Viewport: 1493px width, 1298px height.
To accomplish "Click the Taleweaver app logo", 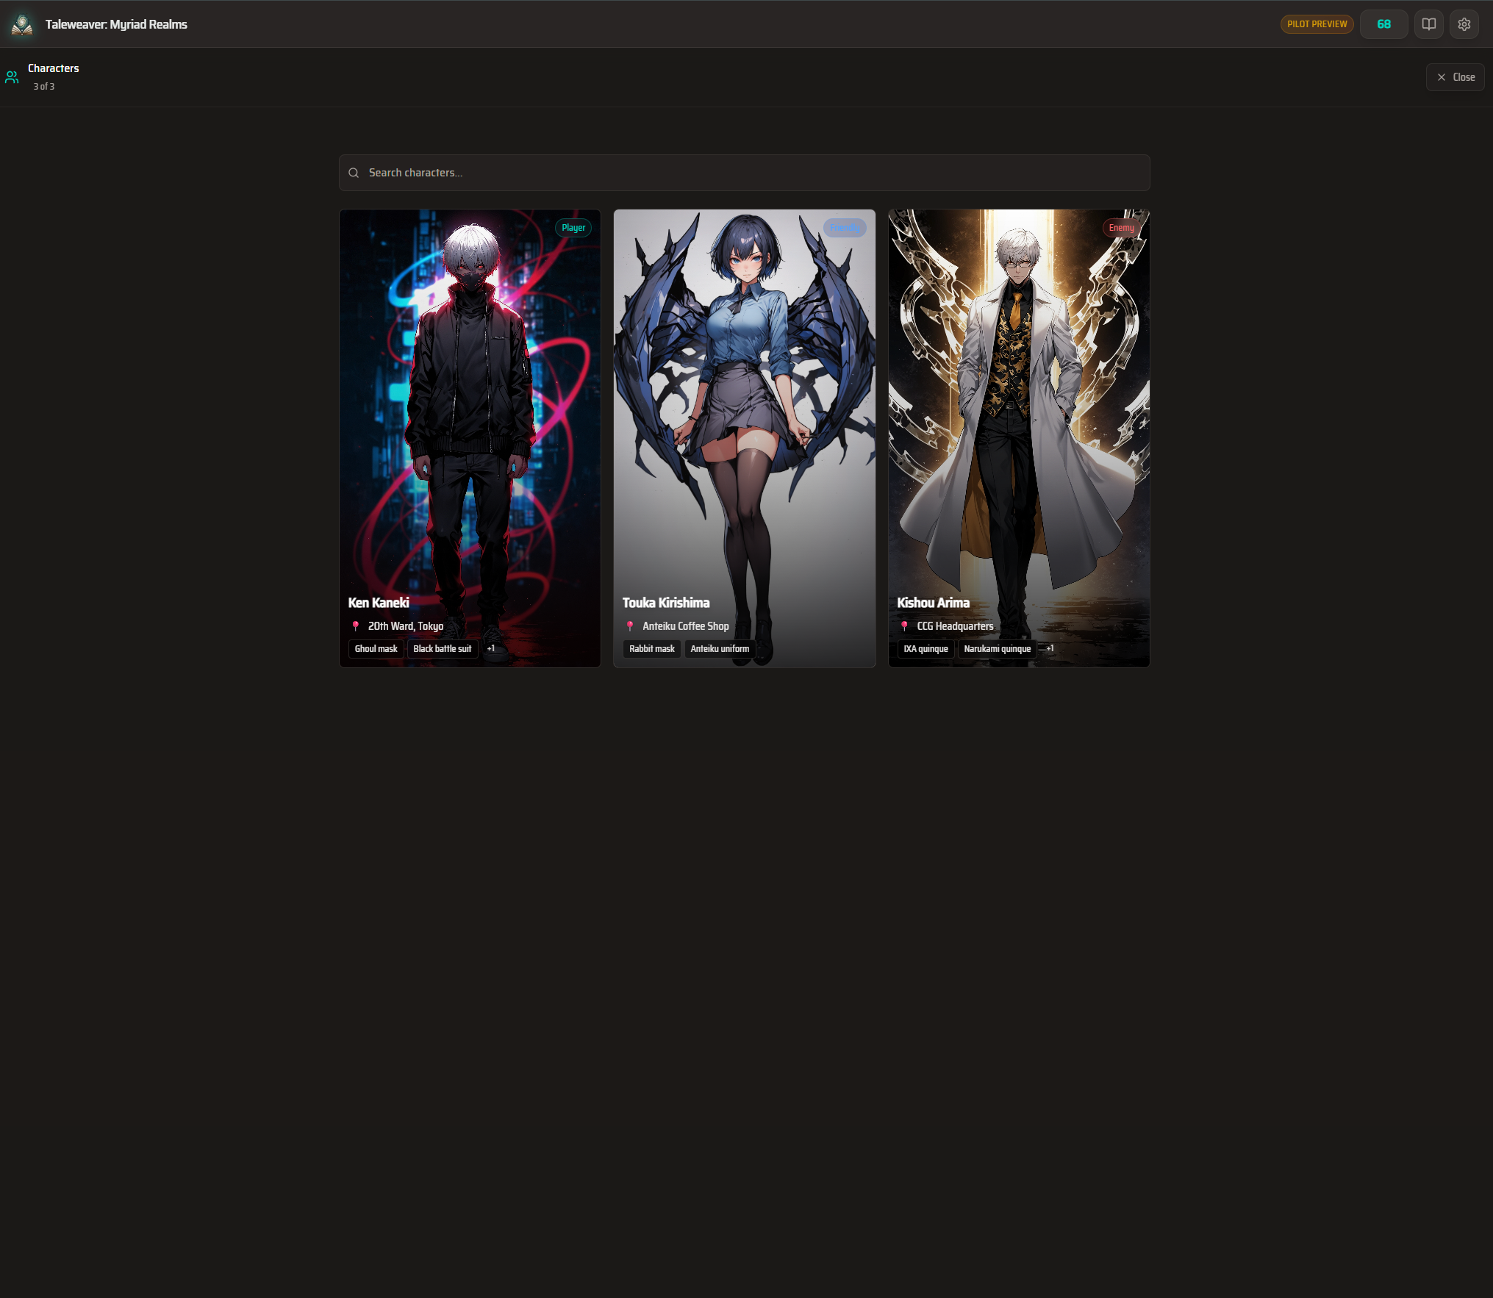I will [x=21, y=24].
